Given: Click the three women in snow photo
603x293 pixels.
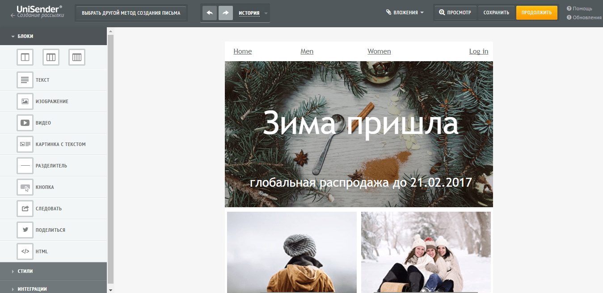Looking at the screenshot, I should pyautogui.click(x=426, y=252).
